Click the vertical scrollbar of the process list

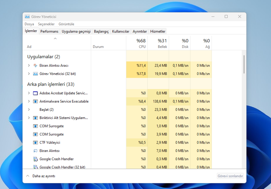(x=244, y=64)
